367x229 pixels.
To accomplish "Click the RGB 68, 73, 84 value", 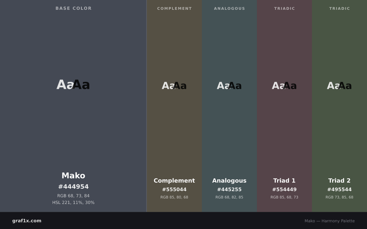I will (x=73, y=196).
